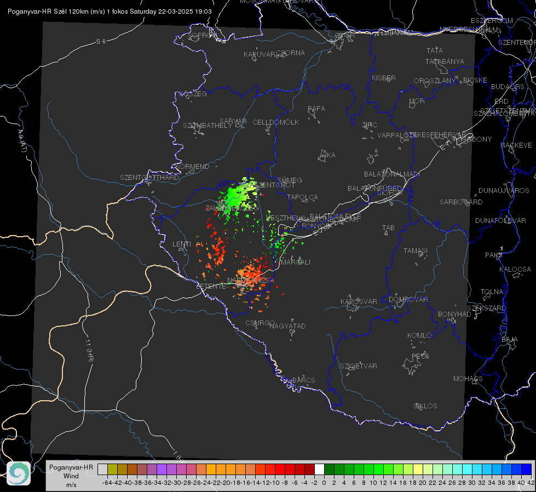Click the SIKLÓS city label
The image size is (536, 492).
pyautogui.click(x=425, y=406)
